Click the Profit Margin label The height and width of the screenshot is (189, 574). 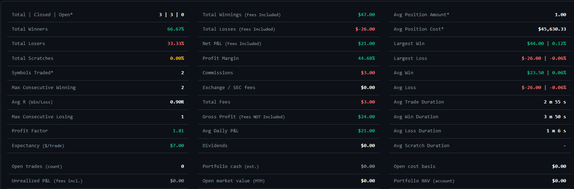220,58
